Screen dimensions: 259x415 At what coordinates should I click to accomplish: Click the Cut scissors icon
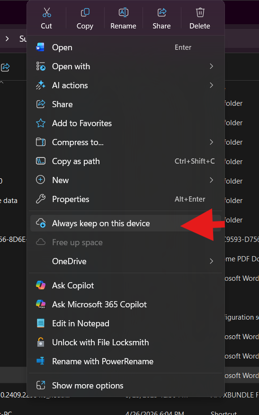pyautogui.click(x=46, y=12)
